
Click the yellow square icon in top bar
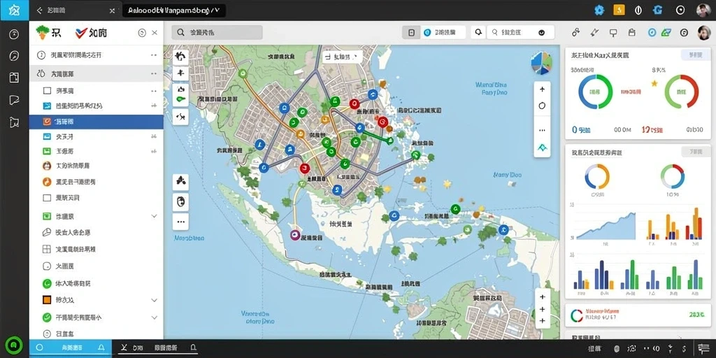(620, 10)
